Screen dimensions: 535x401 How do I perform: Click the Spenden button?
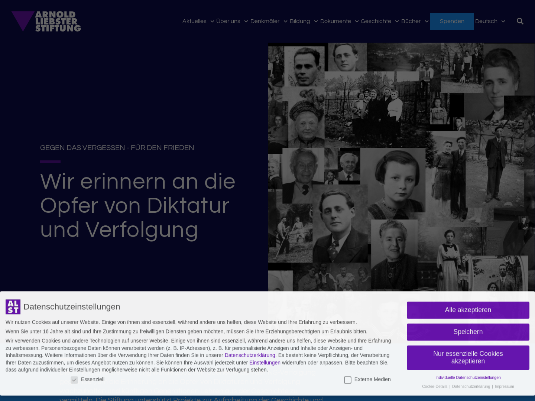point(452,21)
